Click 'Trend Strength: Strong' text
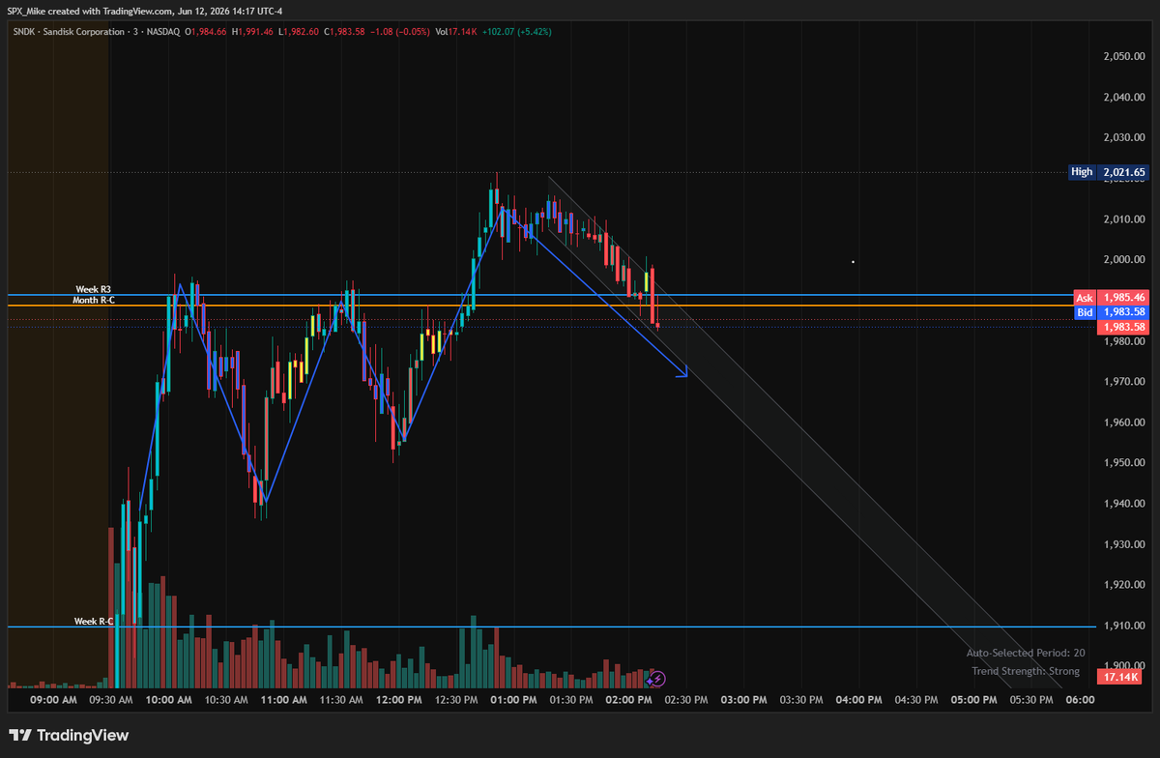Image resolution: width=1160 pixels, height=758 pixels. [1028, 670]
